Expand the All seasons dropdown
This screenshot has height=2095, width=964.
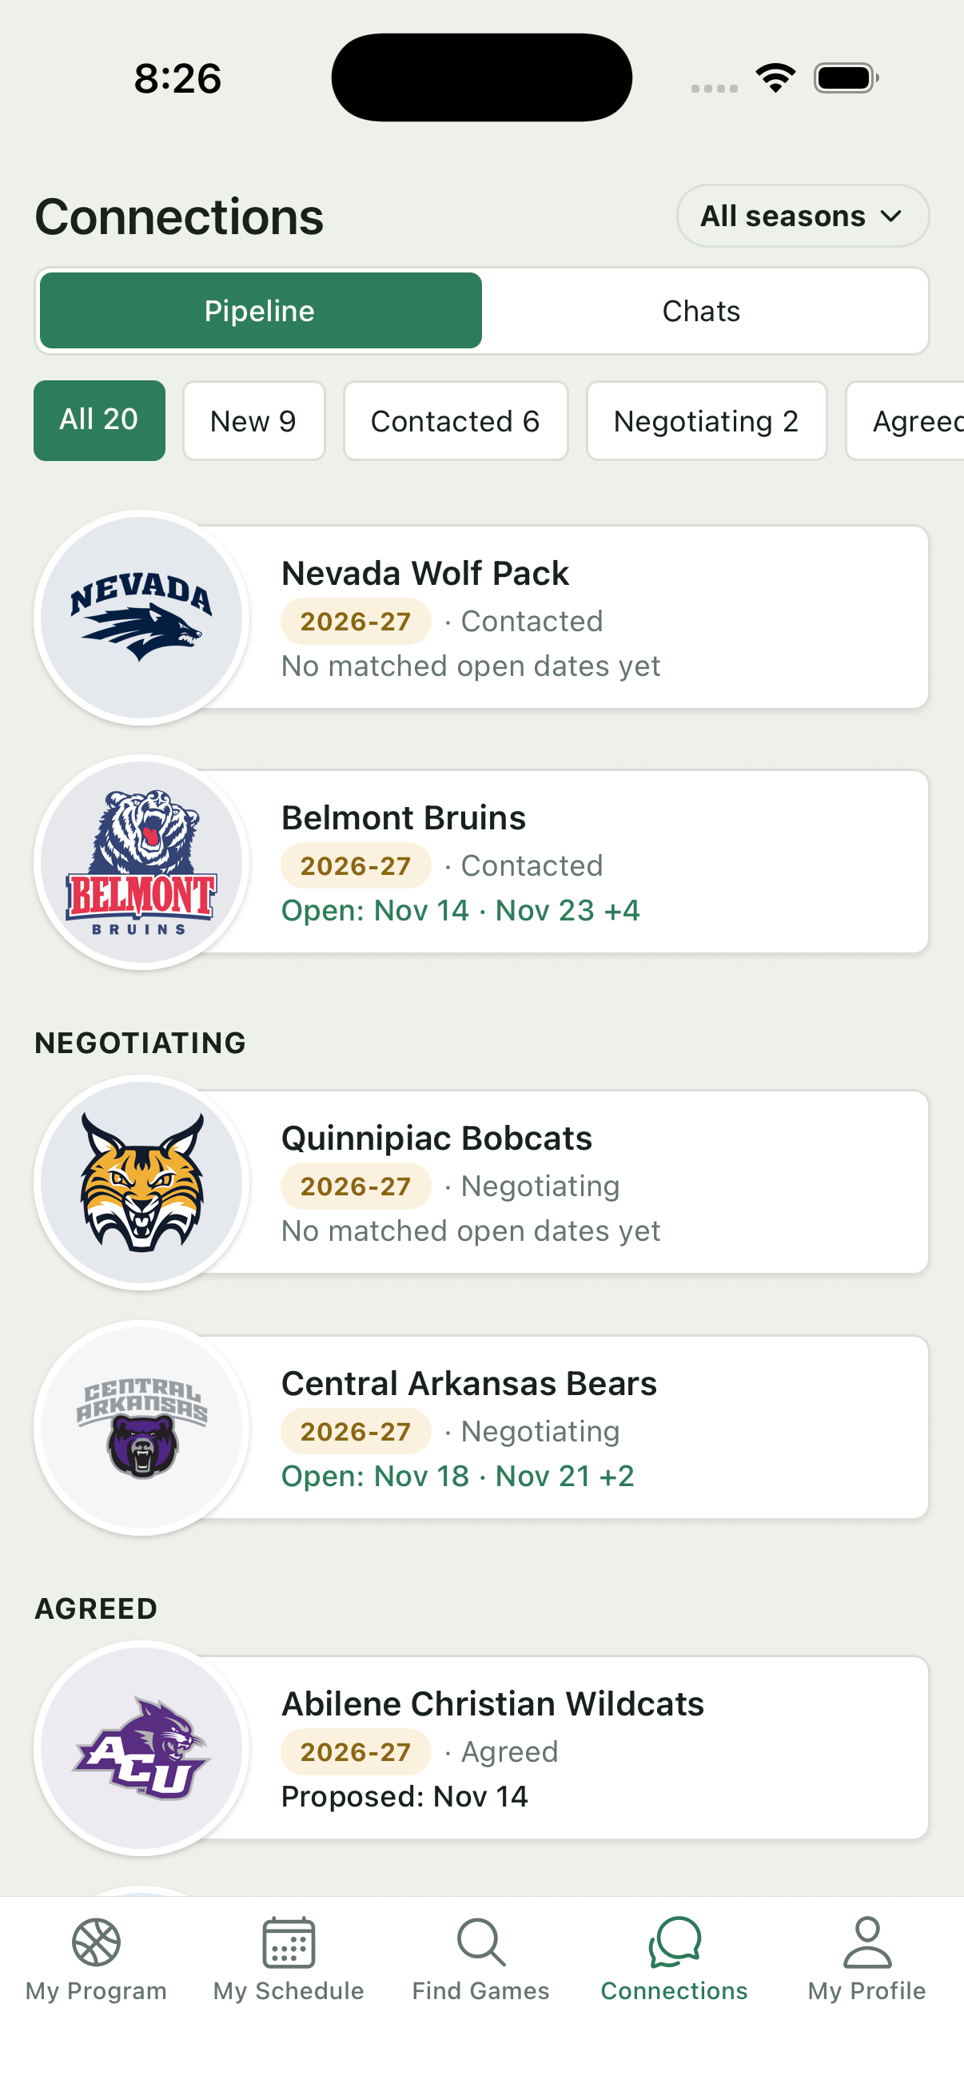click(803, 216)
